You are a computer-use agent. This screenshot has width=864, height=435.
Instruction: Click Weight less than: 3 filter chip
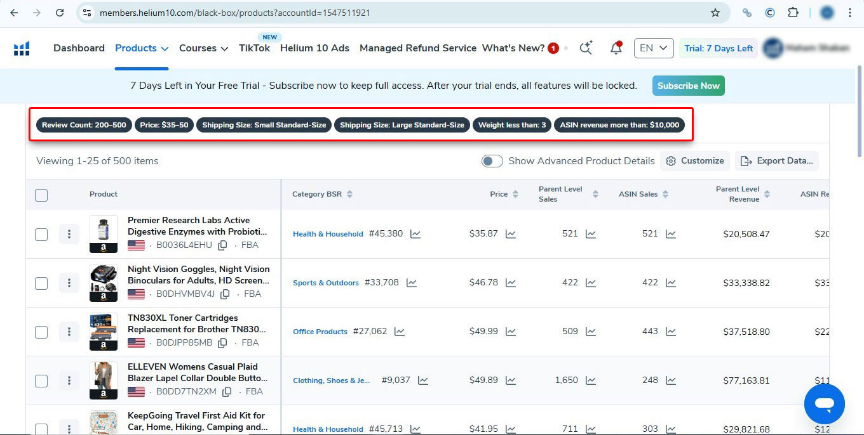(x=512, y=125)
